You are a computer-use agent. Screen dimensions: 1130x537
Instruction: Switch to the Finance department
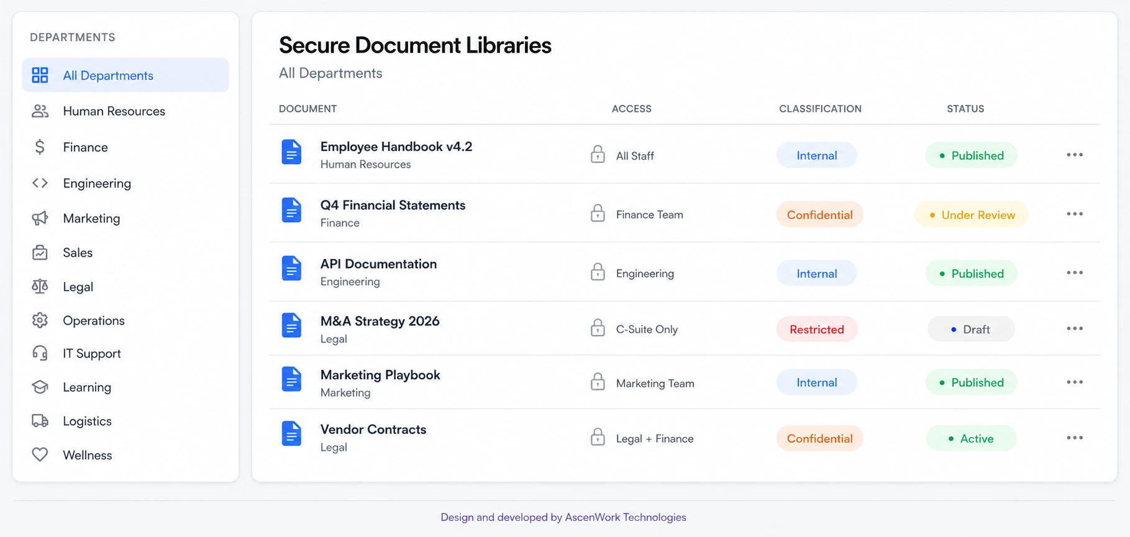[125, 147]
